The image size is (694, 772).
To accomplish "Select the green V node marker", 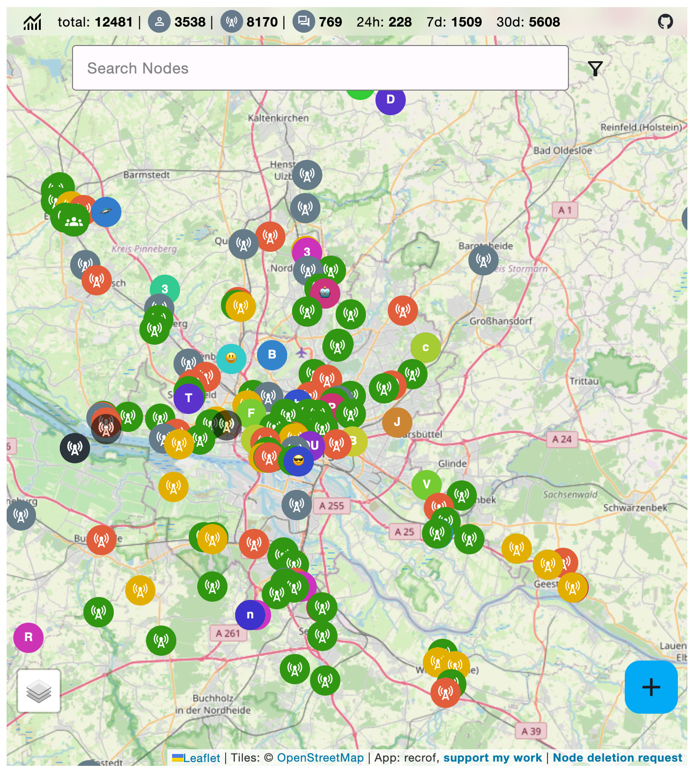I will coord(426,485).
